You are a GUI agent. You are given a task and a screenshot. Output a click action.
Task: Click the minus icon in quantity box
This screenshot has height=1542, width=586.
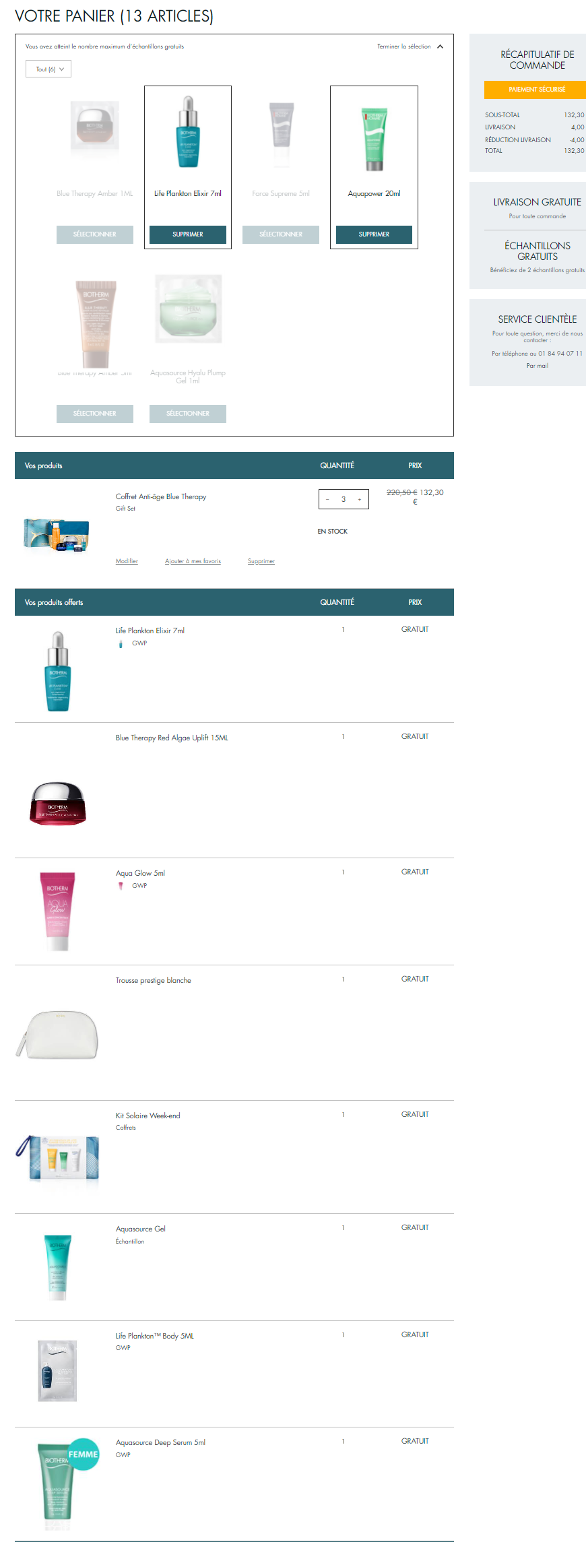tap(327, 499)
